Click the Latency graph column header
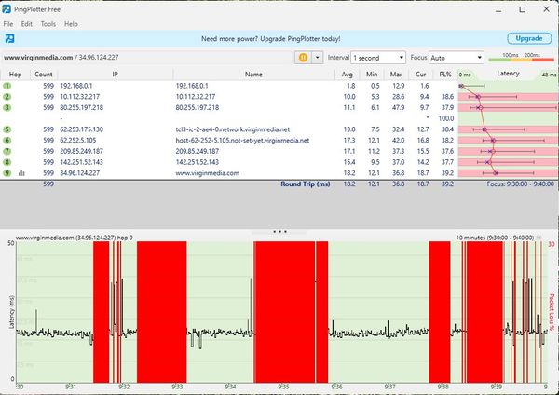559x395 pixels. [508, 74]
